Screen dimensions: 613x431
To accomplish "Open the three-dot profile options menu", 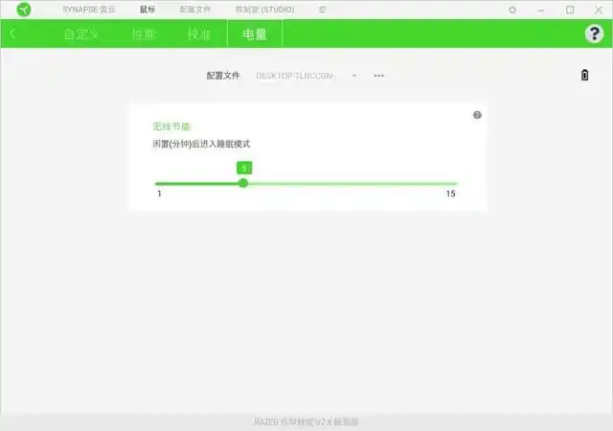I will point(379,75).
